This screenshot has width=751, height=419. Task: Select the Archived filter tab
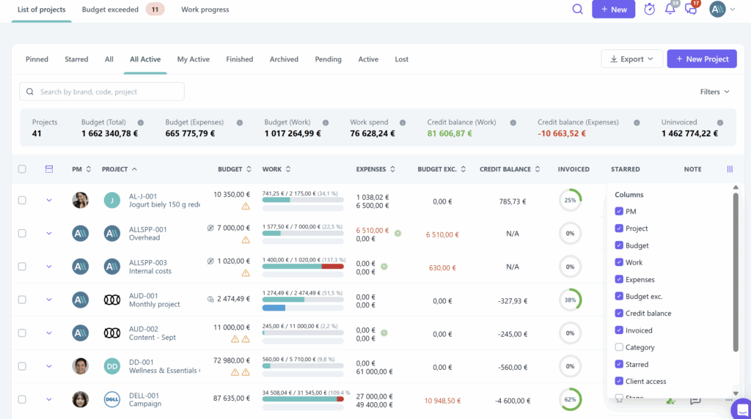284,59
